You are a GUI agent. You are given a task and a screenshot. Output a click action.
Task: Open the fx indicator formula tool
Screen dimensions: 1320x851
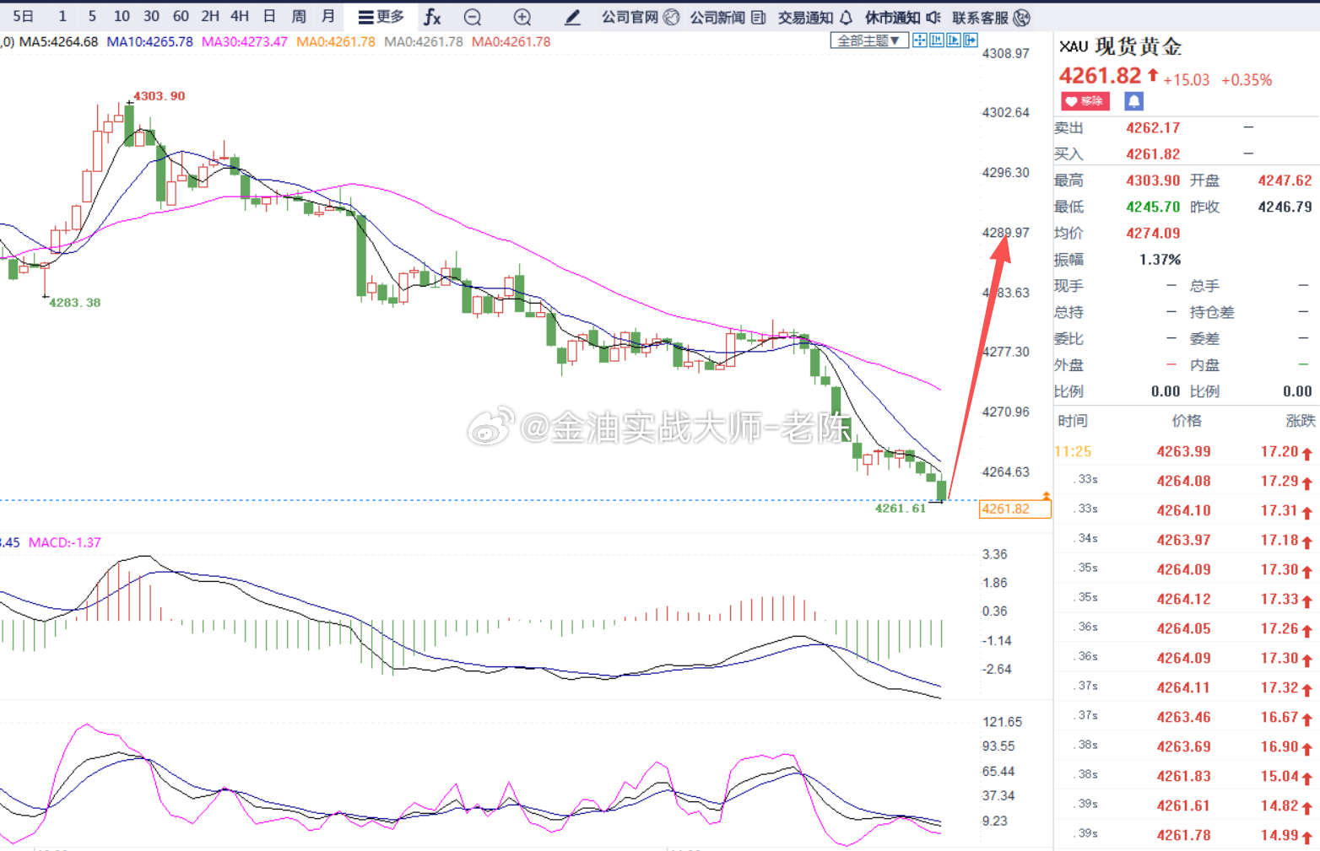(432, 17)
